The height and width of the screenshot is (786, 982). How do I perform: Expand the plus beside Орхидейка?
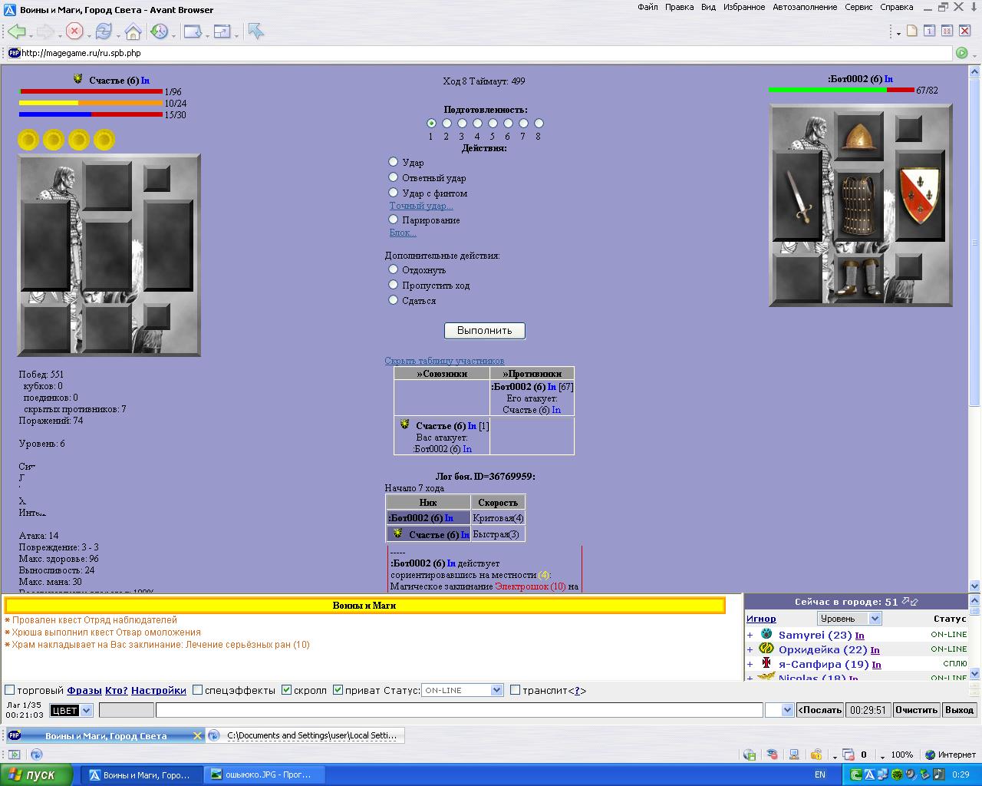(750, 649)
